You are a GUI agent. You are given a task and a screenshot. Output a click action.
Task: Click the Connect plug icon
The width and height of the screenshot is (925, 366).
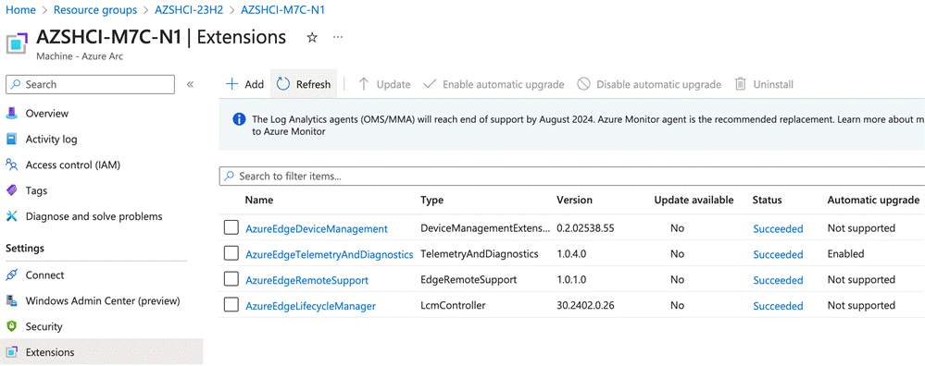pos(12,275)
